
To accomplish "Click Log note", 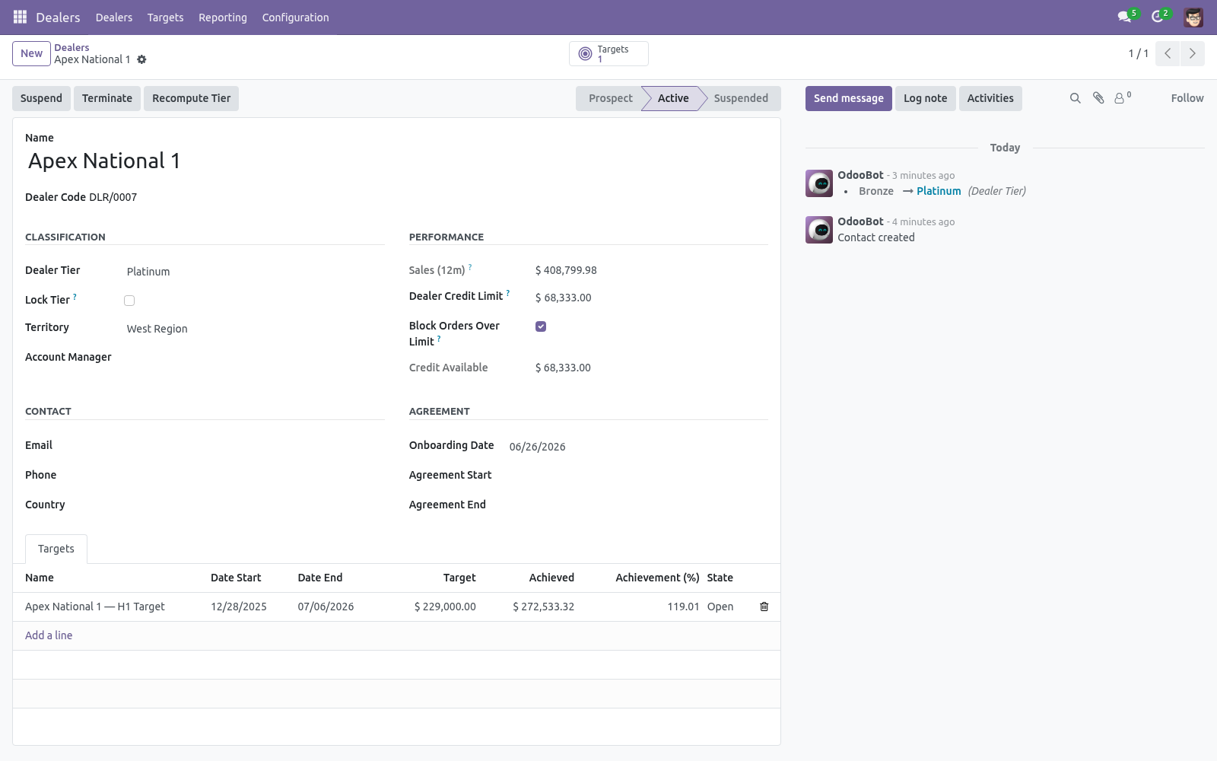I will tap(925, 98).
